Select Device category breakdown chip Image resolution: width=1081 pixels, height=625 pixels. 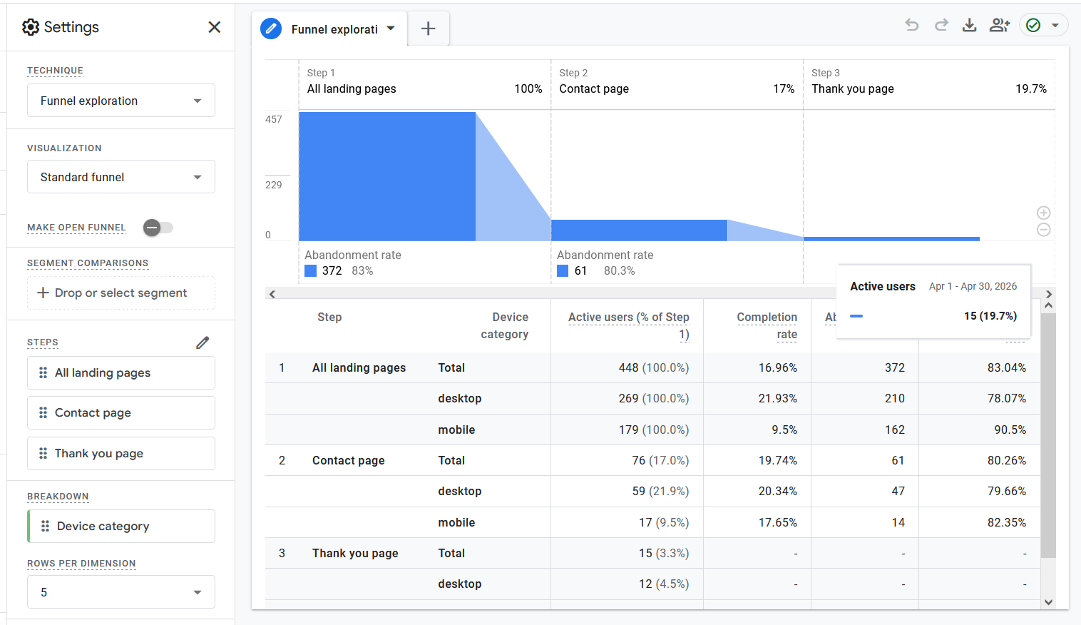pyautogui.click(x=121, y=526)
